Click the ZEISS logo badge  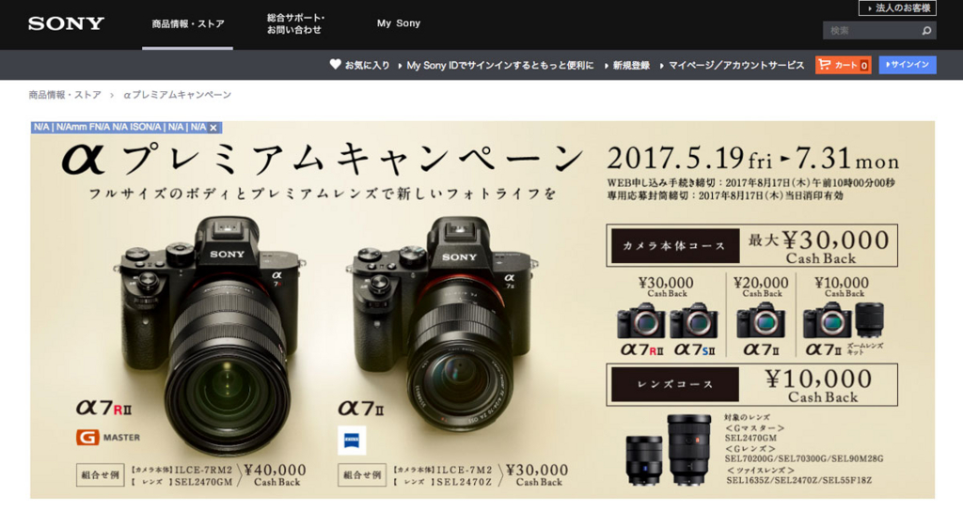click(352, 441)
